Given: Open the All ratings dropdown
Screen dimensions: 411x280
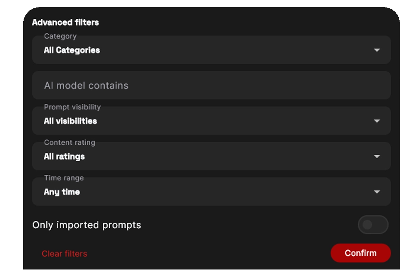Looking at the screenshot, I should point(211,156).
